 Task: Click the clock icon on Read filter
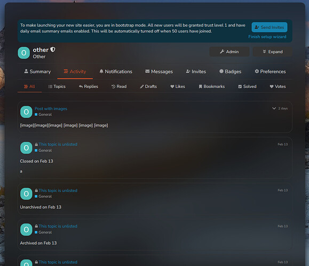pos(113,86)
